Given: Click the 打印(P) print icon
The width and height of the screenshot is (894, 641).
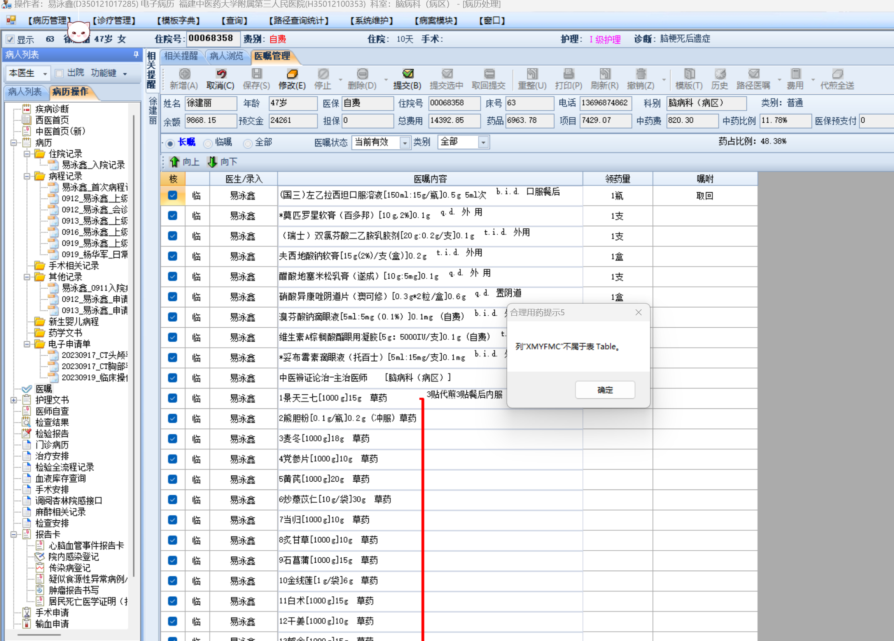Looking at the screenshot, I should tap(568, 74).
